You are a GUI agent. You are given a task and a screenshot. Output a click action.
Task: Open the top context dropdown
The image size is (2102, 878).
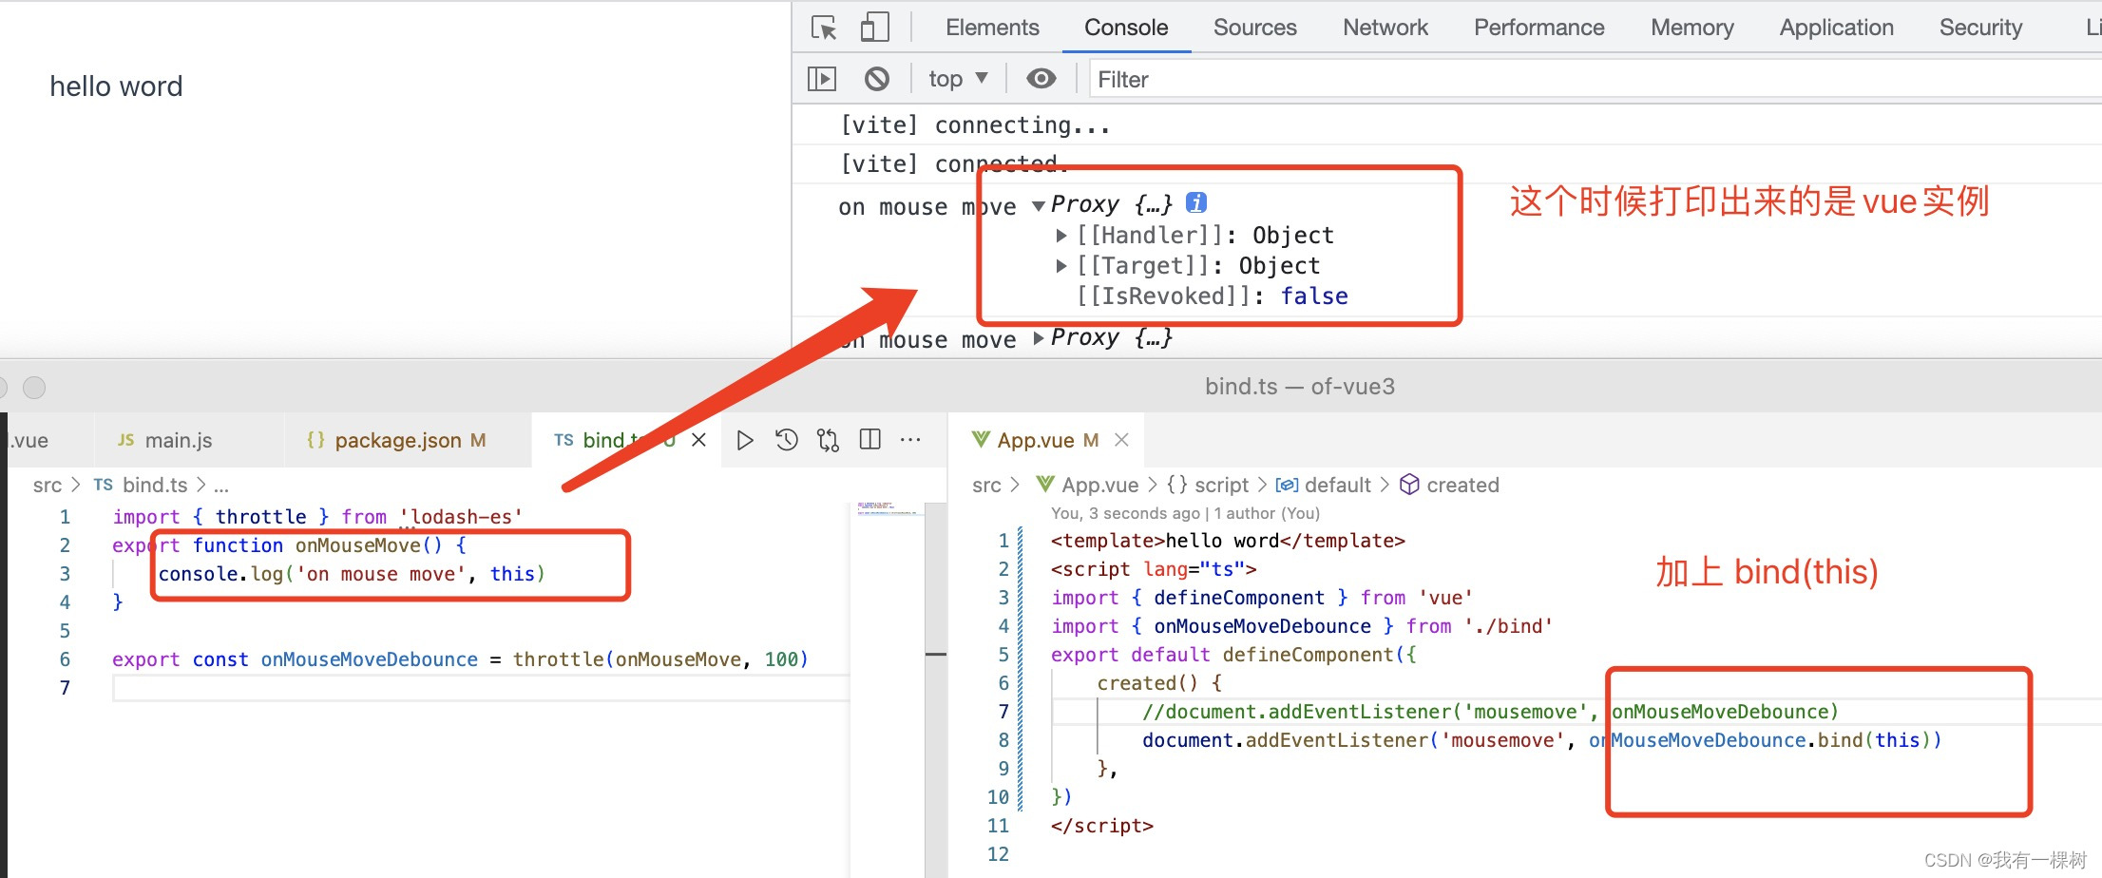pyautogui.click(x=958, y=79)
